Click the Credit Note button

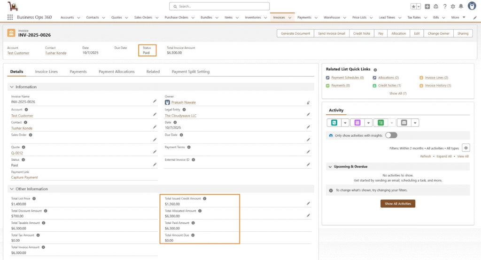tap(361, 33)
